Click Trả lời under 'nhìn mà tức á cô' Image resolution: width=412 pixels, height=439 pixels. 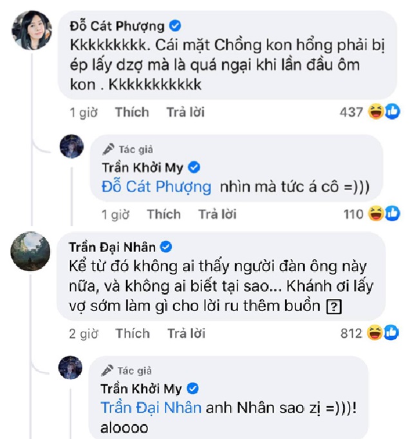coord(217,214)
